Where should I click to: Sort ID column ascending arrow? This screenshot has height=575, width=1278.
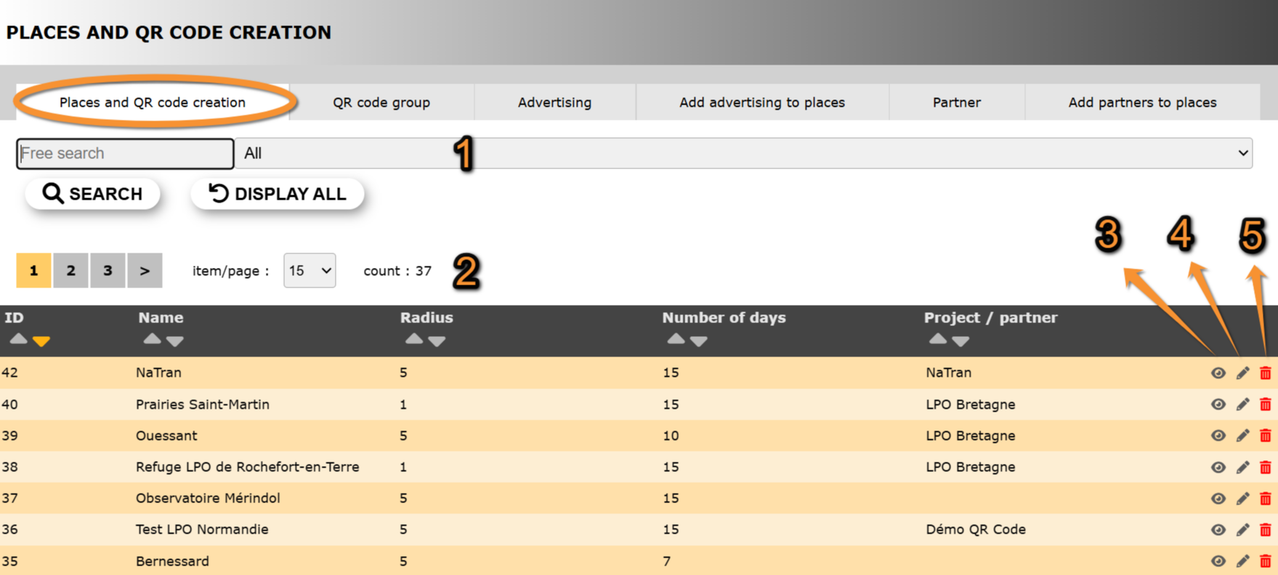(x=18, y=339)
